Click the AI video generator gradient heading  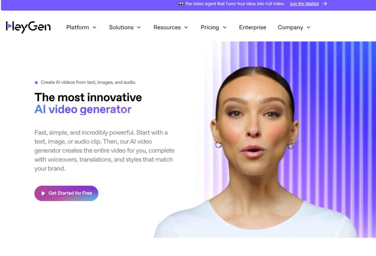[x=83, y=109]
